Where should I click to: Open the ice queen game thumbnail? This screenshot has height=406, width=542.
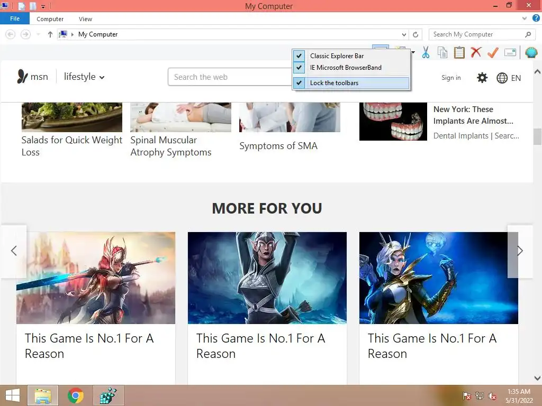(x=439, y=278)
